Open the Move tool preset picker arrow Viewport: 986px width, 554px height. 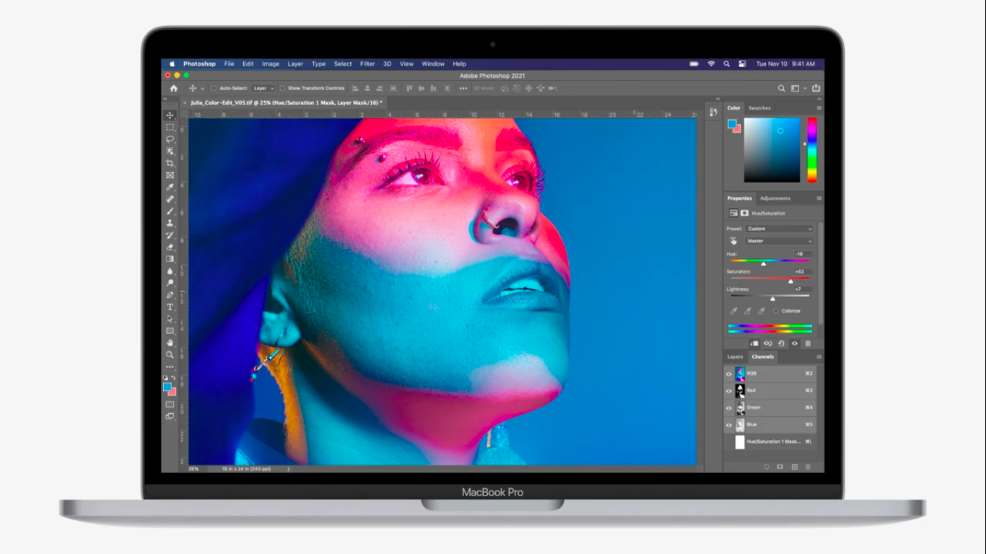click(x=203, y=88)
